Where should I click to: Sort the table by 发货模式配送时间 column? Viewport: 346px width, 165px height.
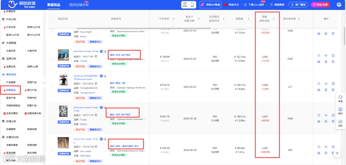point(224,19)
